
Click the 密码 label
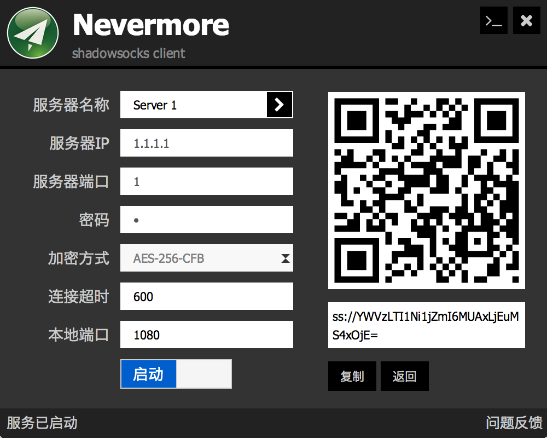click(x=94, y=220)
